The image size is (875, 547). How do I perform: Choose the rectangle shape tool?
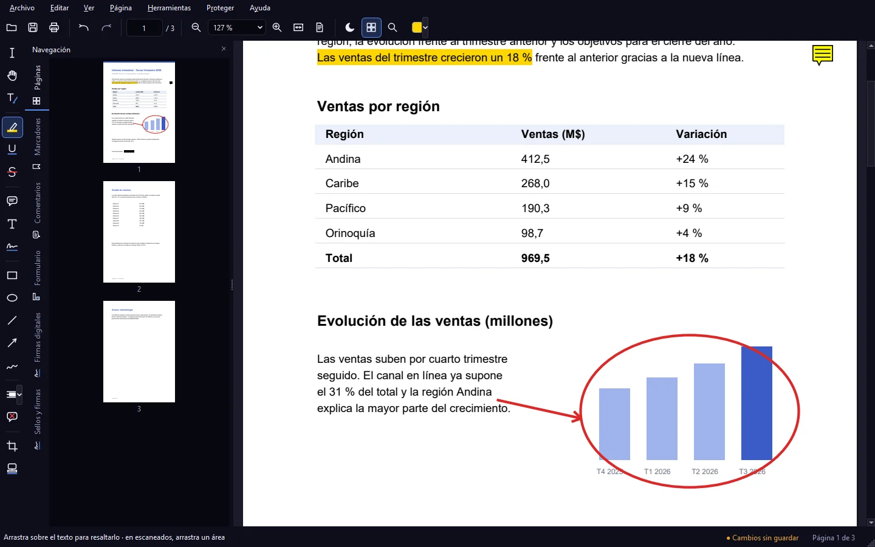[12, 275]
